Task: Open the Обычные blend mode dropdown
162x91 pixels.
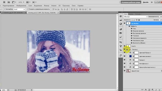Action: (x=136, y=17)
